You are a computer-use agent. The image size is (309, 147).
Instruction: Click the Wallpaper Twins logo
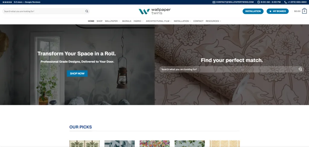click(154, 11)
